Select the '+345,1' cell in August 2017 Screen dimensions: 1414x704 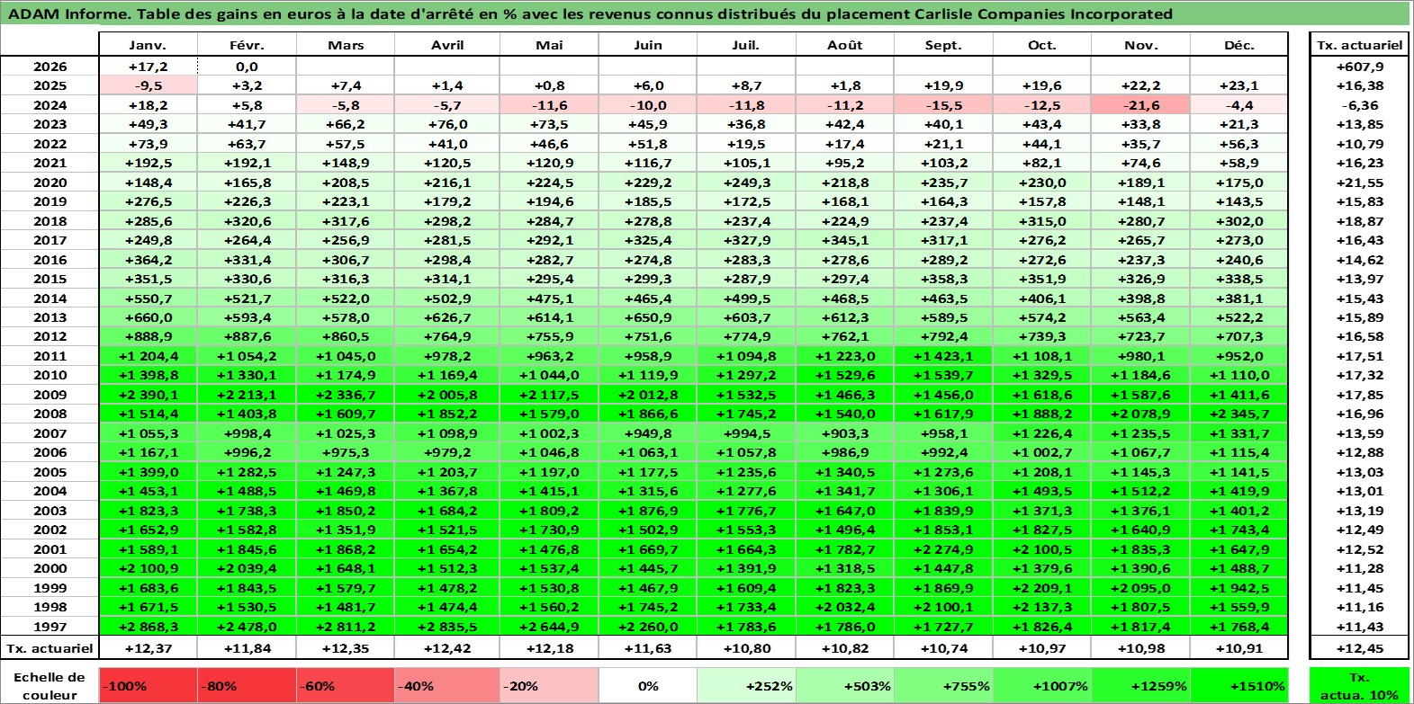(x=845, y=240)
